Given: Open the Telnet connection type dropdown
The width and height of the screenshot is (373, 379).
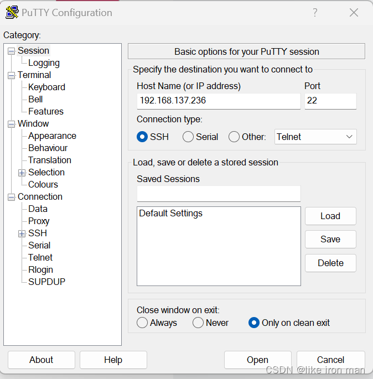Looking at the screenshot, I should tap(315, 137).
